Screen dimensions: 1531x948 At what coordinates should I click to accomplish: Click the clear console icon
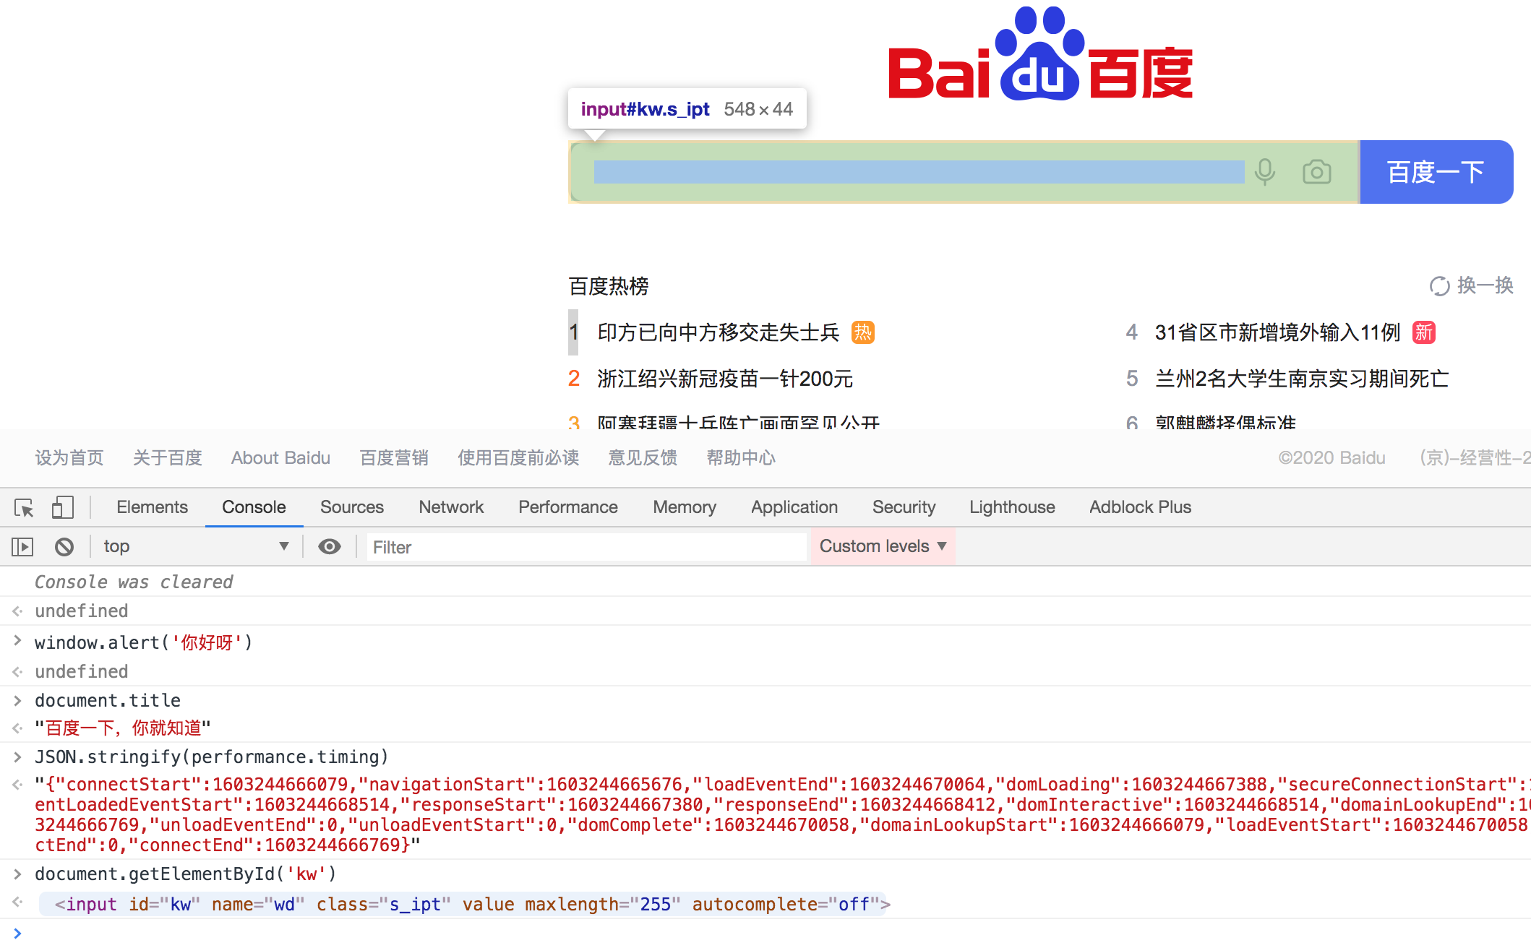pos(64,547)
